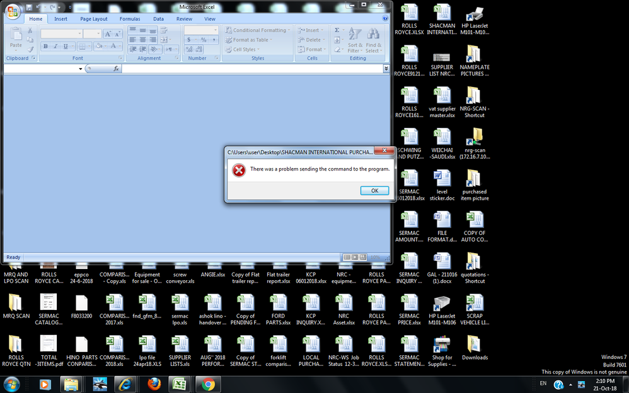
Task: Click the Format Painter brush icon
Action: 30,49
